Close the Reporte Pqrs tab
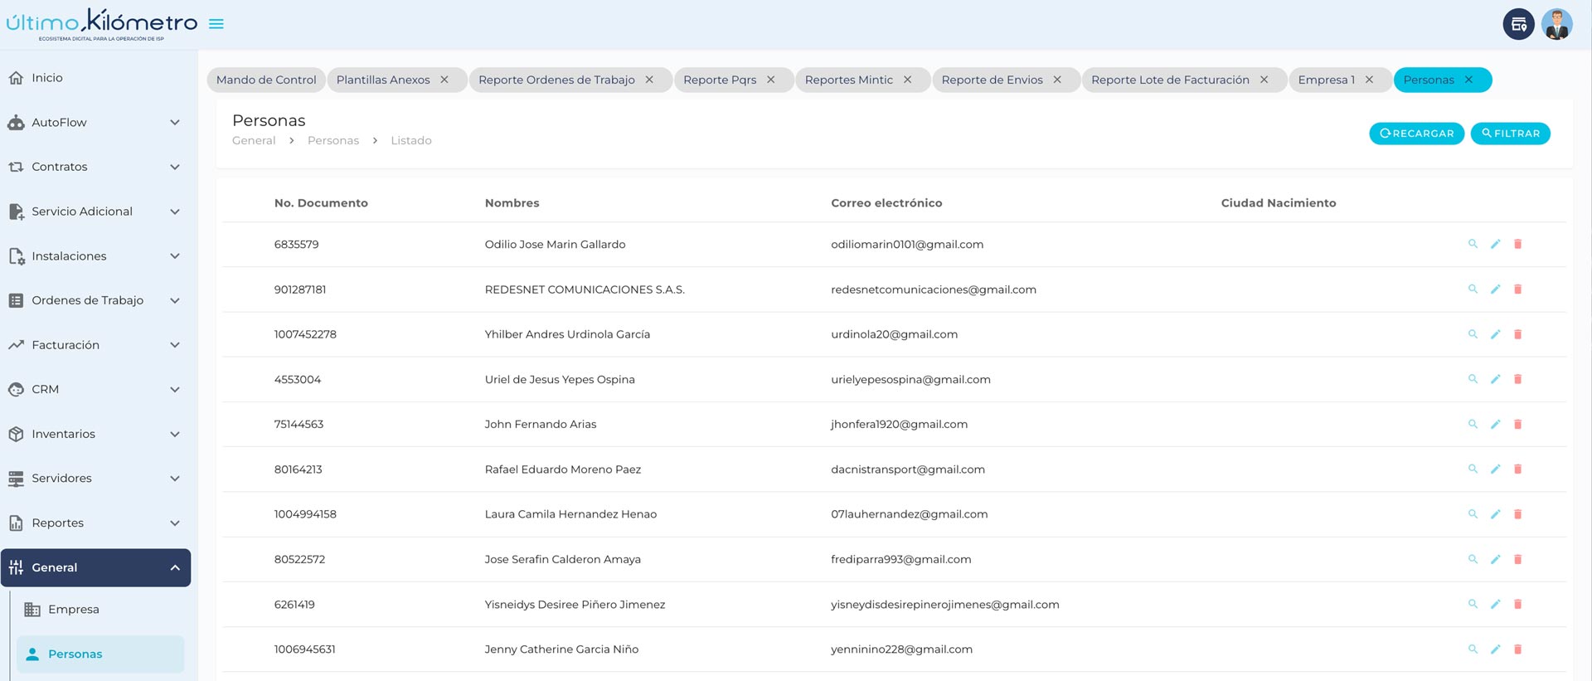Screen dimensions: 1592x681 click(x=770, y=80)
